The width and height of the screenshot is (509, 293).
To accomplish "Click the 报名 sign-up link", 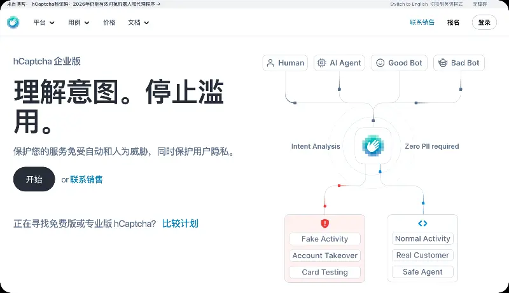I will pos(453,22).
